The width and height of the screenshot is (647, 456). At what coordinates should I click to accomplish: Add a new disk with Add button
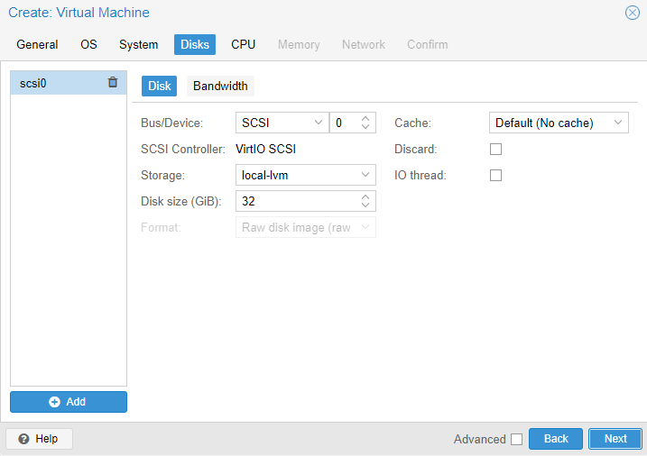69,402
